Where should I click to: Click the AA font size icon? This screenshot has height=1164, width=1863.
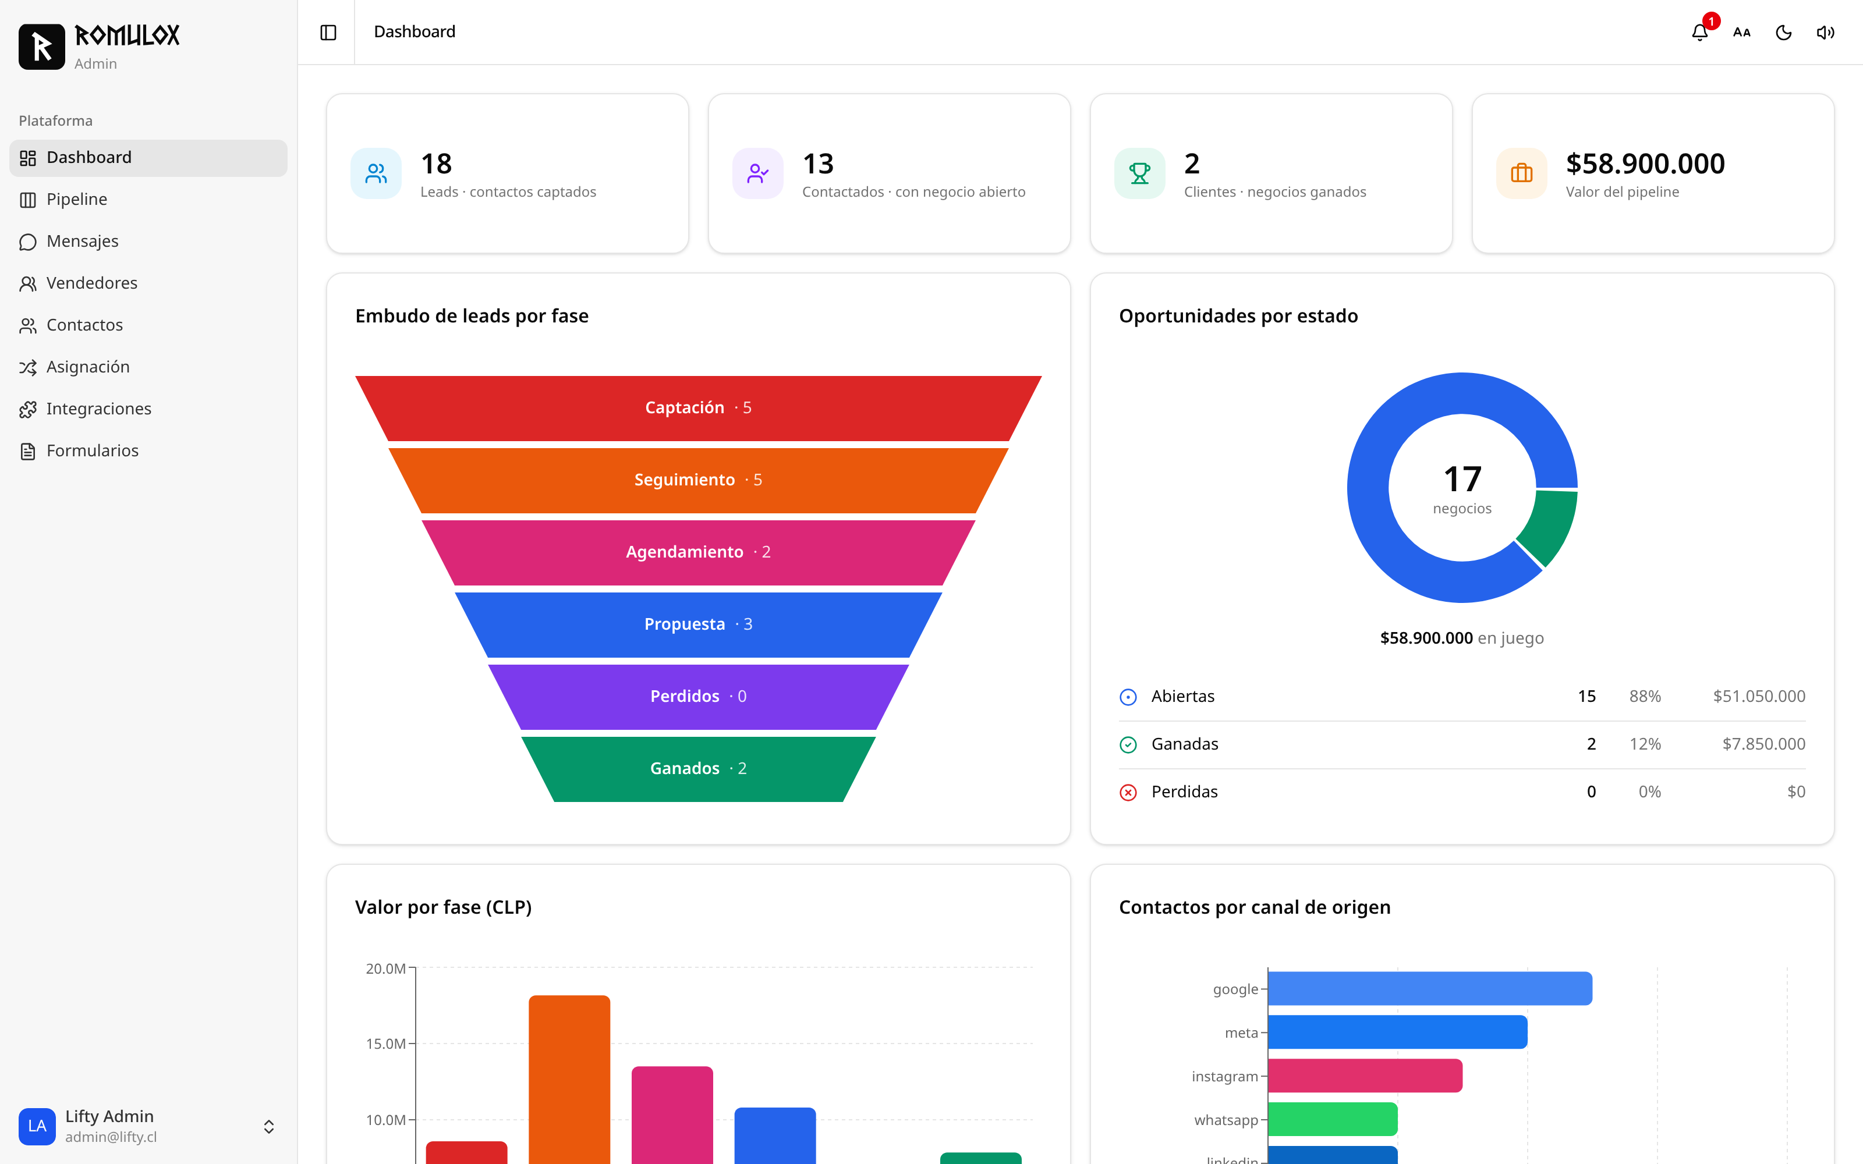tap(1741, 33)
